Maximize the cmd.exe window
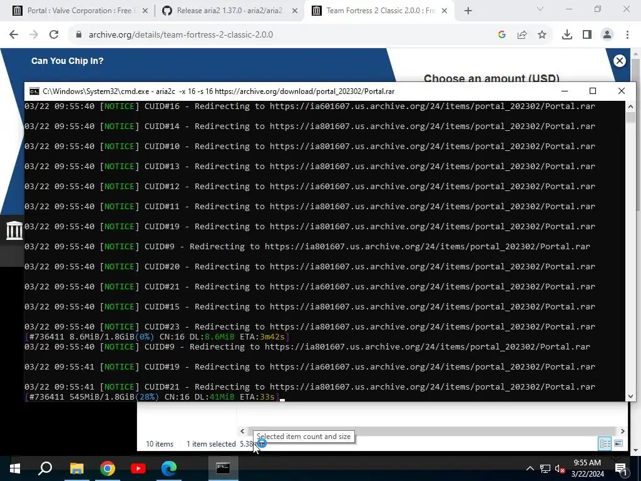Screen dimensions: 641x481 [x=593, y=91]
